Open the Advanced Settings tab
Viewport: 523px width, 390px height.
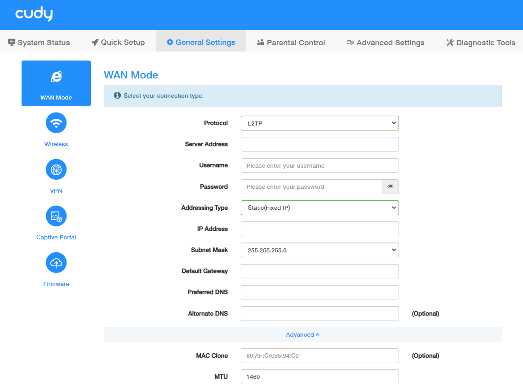coord(386,43)
